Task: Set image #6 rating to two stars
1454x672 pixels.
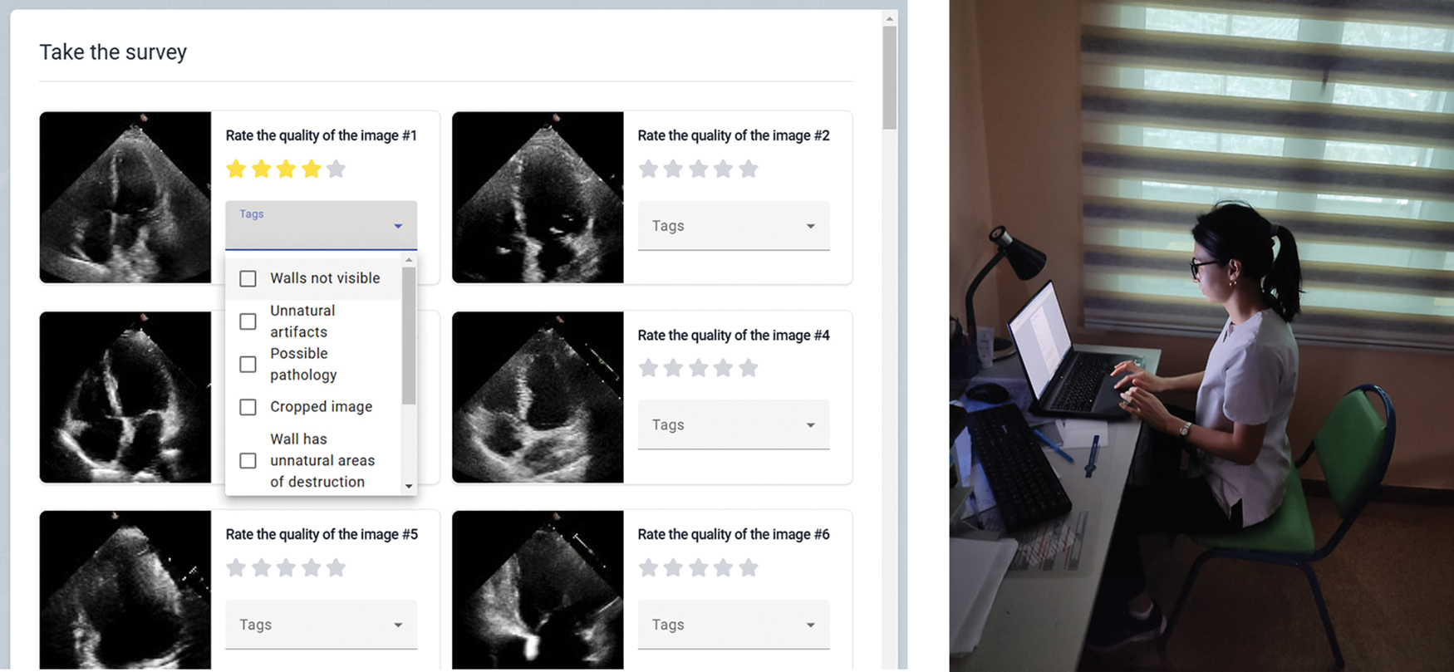Action: 673,568
